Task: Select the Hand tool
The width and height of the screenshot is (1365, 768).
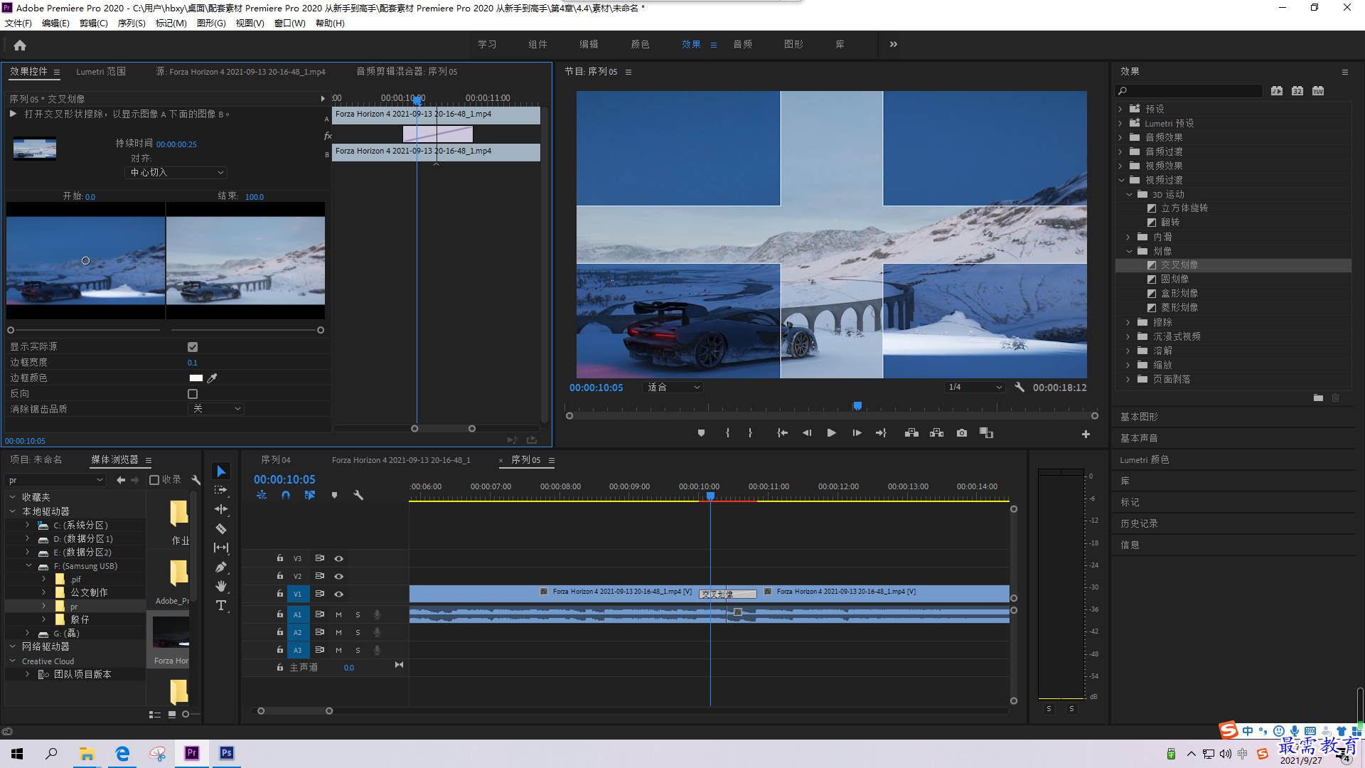Action: click(221, 586)
